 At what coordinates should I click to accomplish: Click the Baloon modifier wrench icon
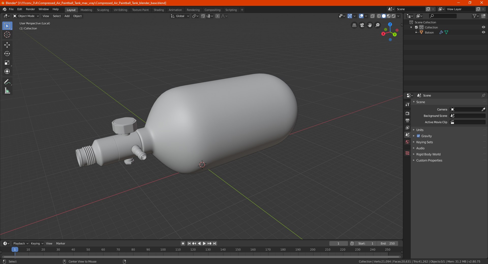(x=441, y=32)
